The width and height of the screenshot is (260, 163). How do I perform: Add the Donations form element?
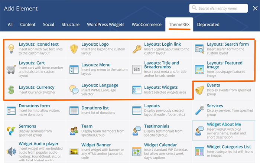coord(34,106)
